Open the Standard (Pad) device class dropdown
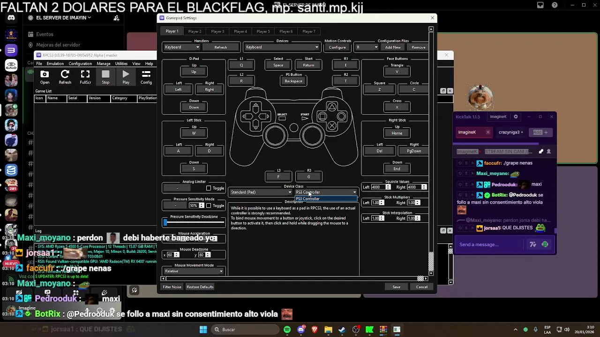The height and width of the screenshot is (337, 600). pos(261,192)
